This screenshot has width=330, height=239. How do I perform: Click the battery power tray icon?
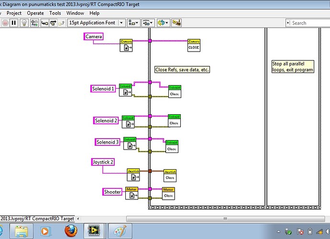310,232
